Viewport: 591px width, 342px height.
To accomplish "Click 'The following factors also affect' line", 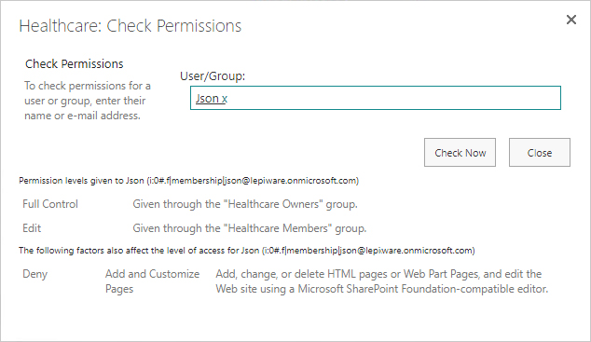I will point(247,251).
